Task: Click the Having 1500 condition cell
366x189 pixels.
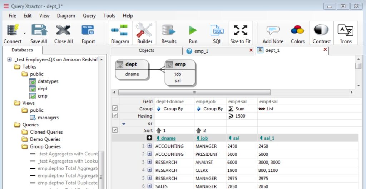Action: (242, 116)
